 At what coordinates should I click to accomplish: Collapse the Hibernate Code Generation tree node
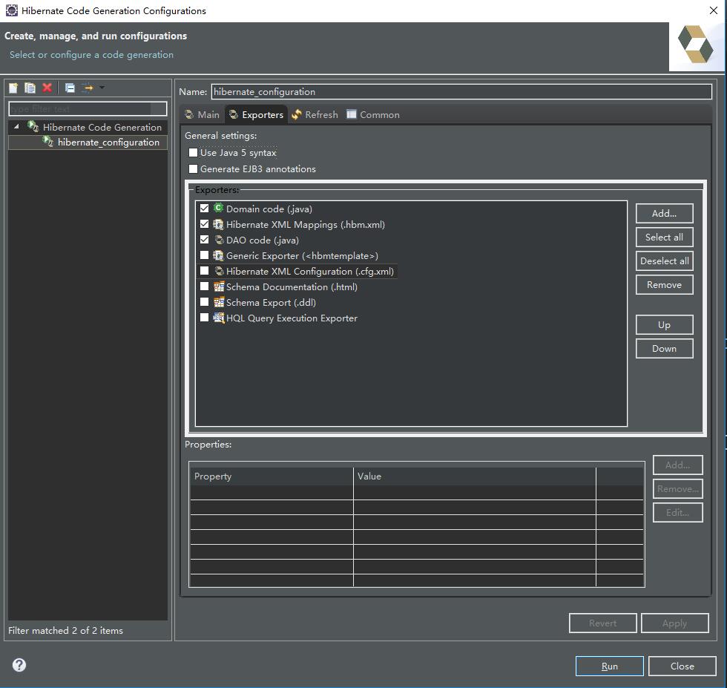[17, 127]
